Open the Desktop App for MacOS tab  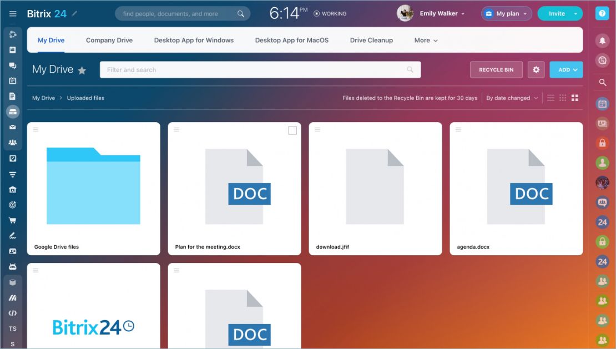pos(291,40)
